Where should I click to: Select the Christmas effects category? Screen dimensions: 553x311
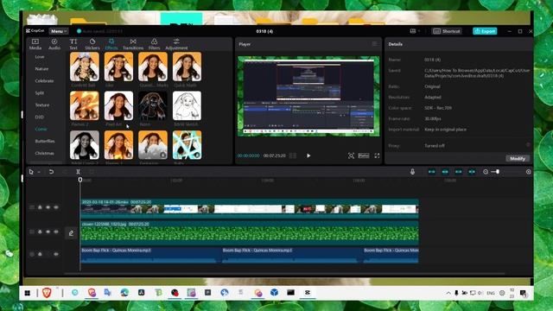click(x=44, y=153)
